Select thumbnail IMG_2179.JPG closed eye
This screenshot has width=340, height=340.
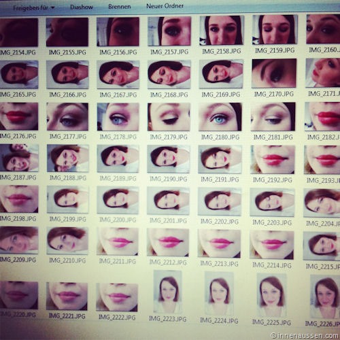point(169,117)
